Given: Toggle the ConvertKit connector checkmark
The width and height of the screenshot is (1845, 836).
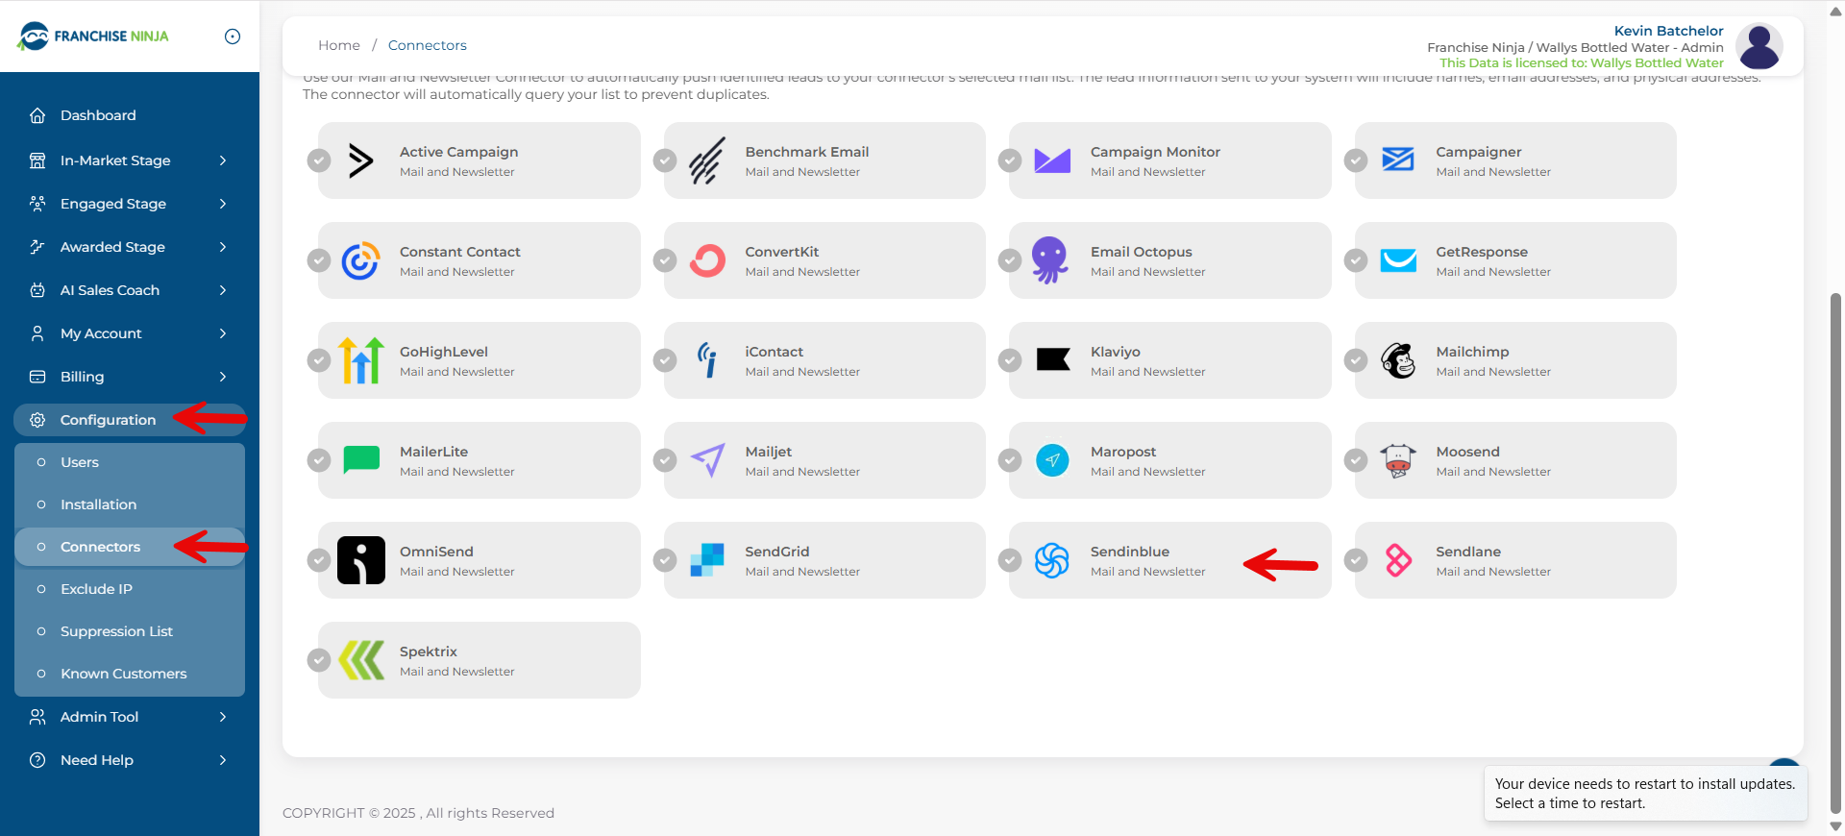Looking at the screenshot, I should click(665, 260).
